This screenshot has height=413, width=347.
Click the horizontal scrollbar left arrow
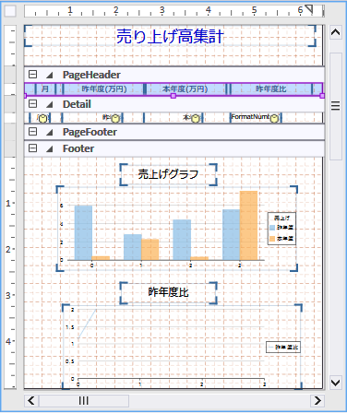tap(31, 401)
